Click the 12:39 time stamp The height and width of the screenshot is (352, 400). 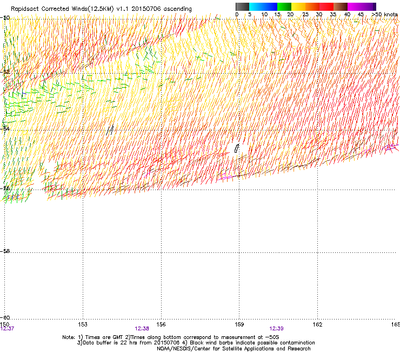click(277, 329)
